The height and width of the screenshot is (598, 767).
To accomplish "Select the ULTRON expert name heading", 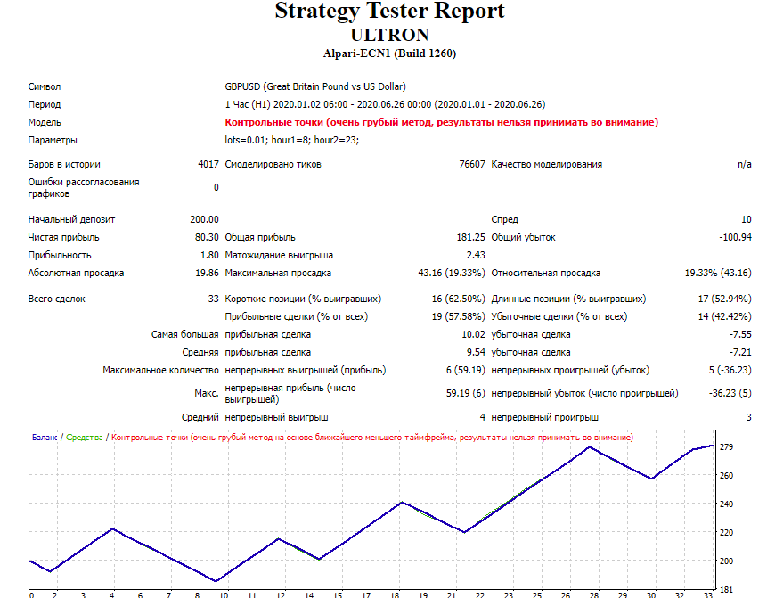I will (x=390, y=36).
